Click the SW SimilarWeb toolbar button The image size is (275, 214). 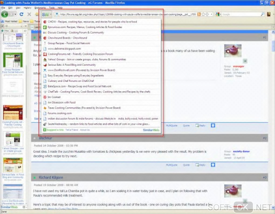[x=45, y=14]
